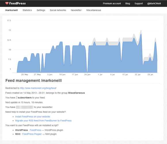Click the 1. Jul x-axis label

click(x=100, y=74)
